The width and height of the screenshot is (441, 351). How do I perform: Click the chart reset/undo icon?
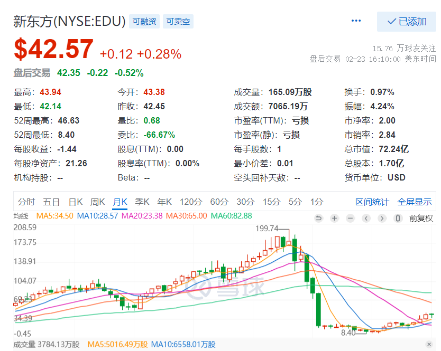point(318,218)
